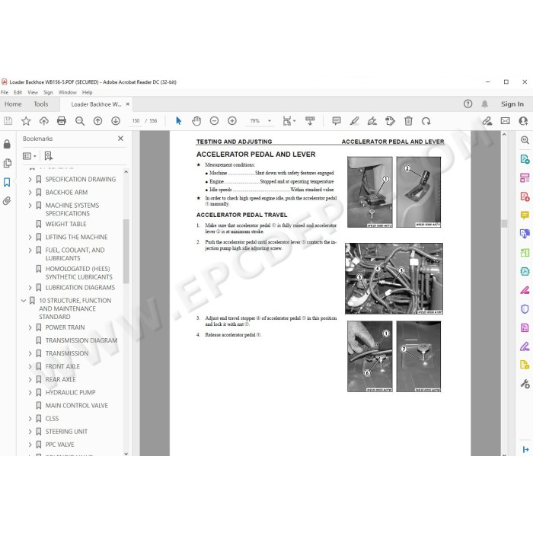Collapse the right tools pane arrow
Viewport: 533px width, 533px height.
coord(525,449)
